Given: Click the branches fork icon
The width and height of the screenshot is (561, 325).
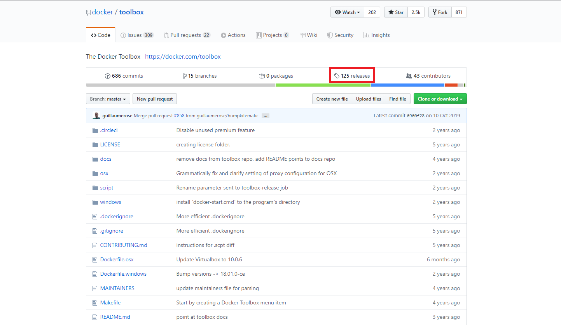Looking at the screenshot, I should pyautogui.click(x=185, y=76).
